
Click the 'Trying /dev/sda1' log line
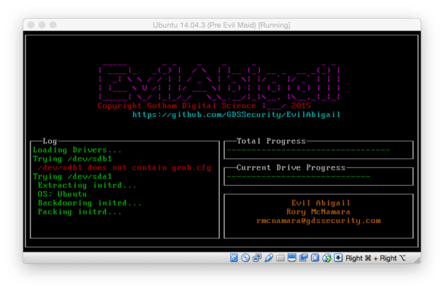click(x=72, y=177)
